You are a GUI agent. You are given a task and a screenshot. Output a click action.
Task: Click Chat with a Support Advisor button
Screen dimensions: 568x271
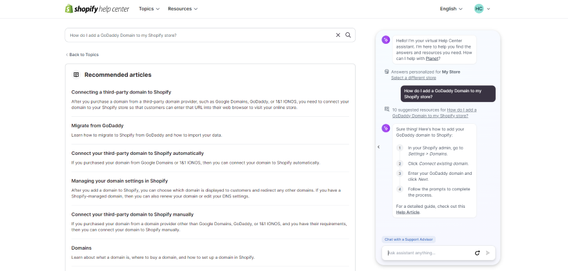pos(409,239)
